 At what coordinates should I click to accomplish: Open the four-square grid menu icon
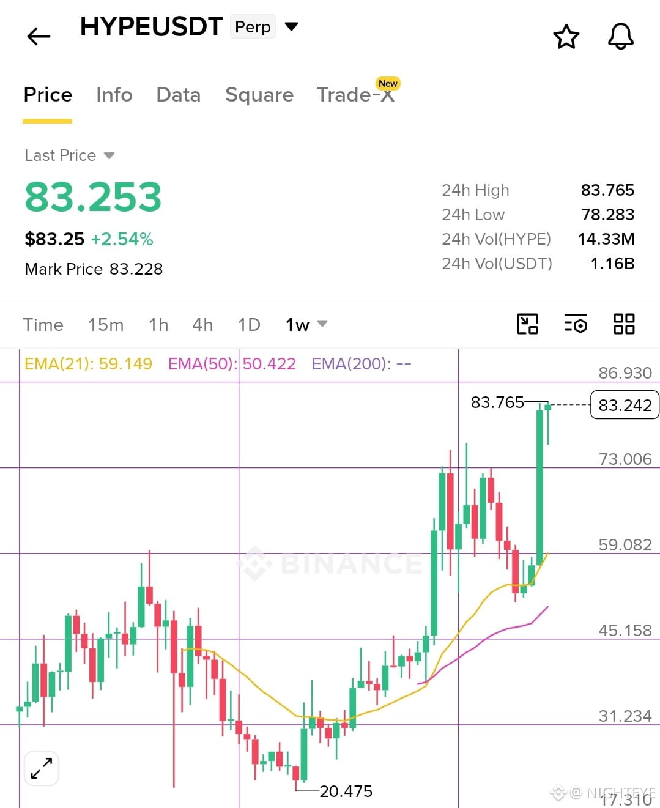(x=624, y=324)
